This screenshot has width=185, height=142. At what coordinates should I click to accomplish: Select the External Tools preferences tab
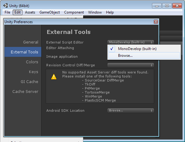(23, 52)
